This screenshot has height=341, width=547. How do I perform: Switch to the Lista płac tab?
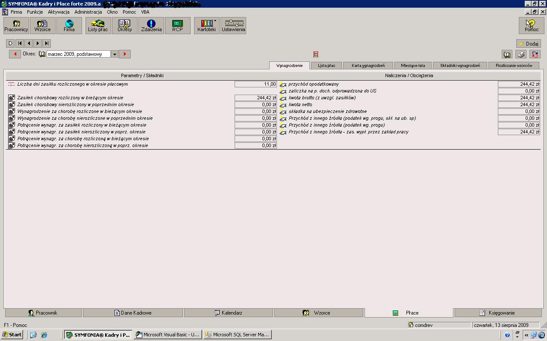326,66
